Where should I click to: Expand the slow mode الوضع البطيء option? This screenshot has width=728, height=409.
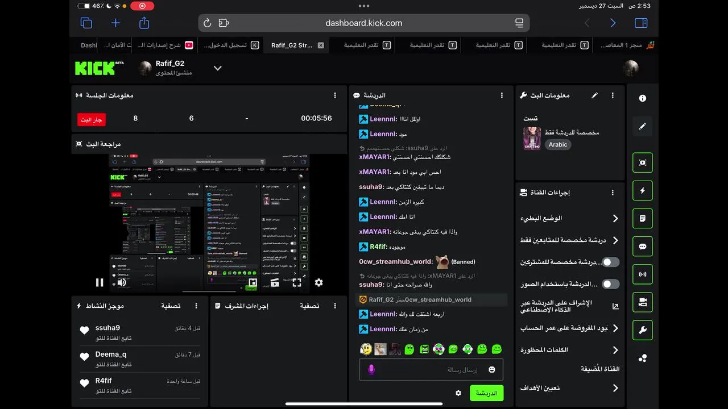point(569,218)
